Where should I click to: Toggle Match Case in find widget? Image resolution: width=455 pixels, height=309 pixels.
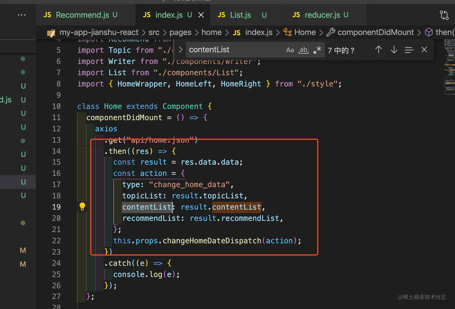(290, 50)
